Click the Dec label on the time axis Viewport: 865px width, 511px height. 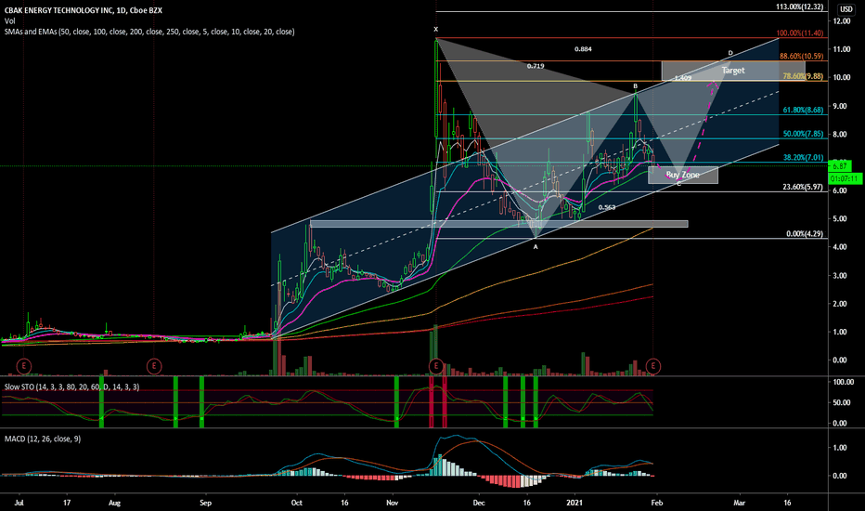[479, 504]
